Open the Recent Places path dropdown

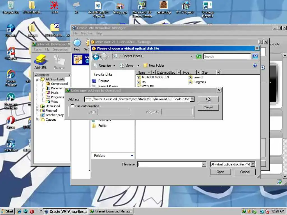point(192,56)
